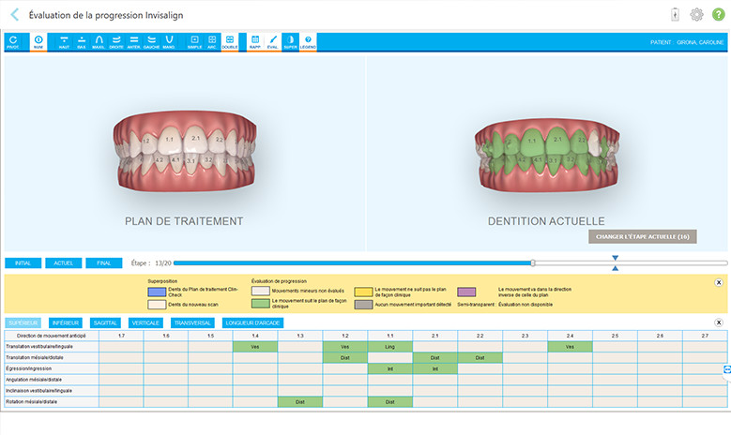Click the upper blue stage marker triangle
This screenshot has width=731, height=435.
616,258
